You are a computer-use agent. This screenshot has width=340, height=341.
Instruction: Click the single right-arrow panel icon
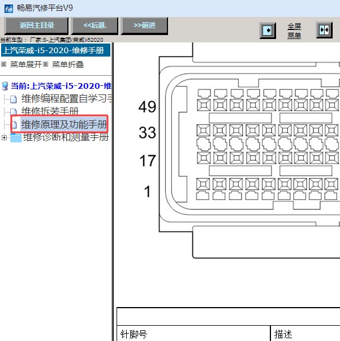coord(268,31)
